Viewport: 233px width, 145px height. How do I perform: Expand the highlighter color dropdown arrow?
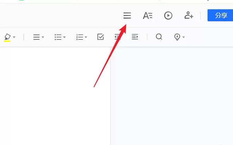(x=14, y=37)
